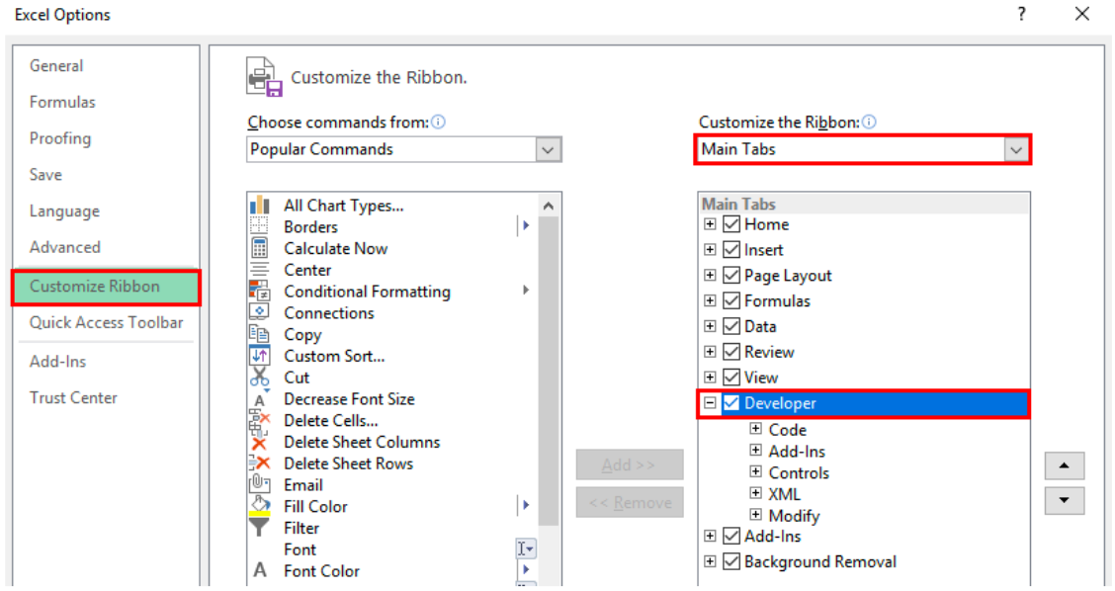This screenshot has height=591, width=1115.
Task: Expand the Page Layout tab node
Action: [x=710, y=275]
